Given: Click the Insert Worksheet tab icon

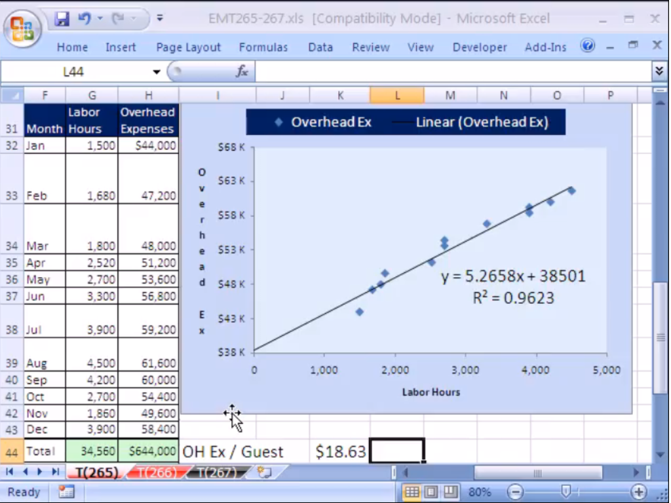Looking at the screenshot, I should 264,472.
